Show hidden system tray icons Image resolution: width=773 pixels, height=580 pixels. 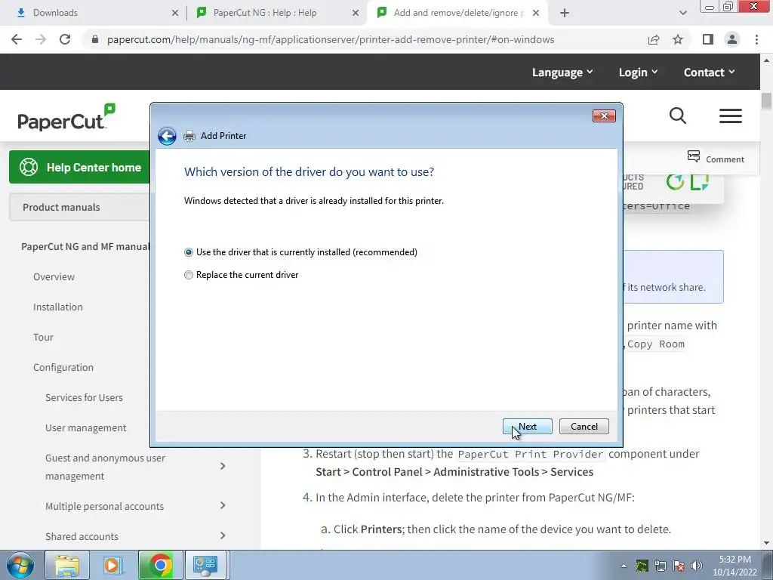point(624,566)
